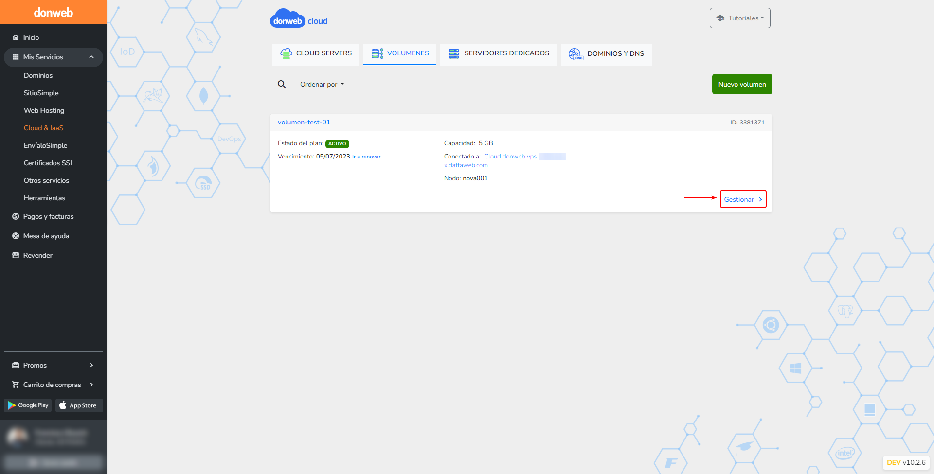Image resolution: width=934 pixels, height=474 pixels.
Task: Go to Dominios in sidebar
Action: [38, 75]
